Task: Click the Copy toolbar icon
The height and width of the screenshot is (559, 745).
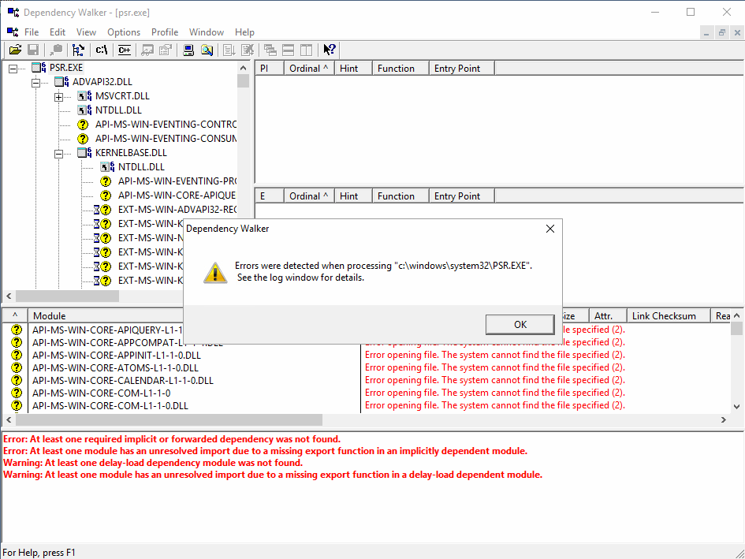Action: pyautogui.click(x=57, y=50)
